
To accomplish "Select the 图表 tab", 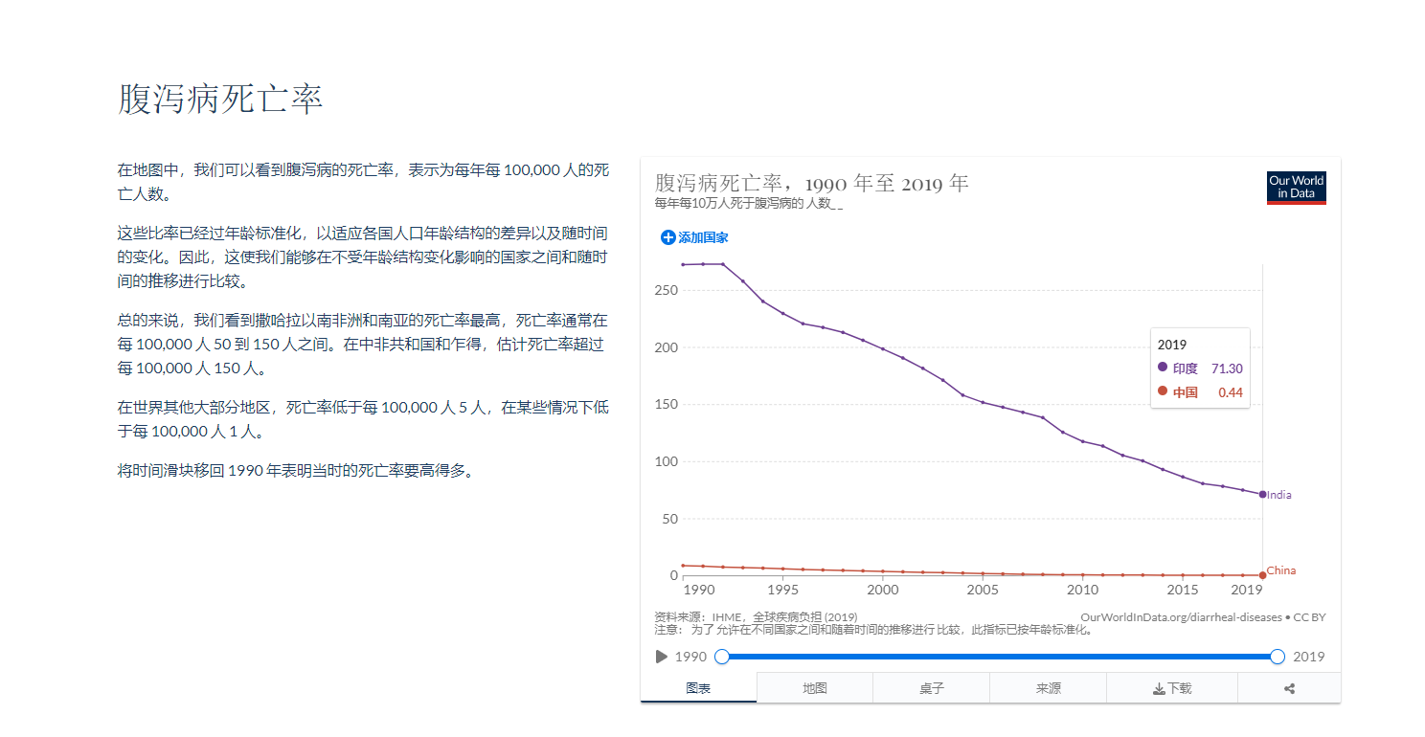I will click(699, 688).
